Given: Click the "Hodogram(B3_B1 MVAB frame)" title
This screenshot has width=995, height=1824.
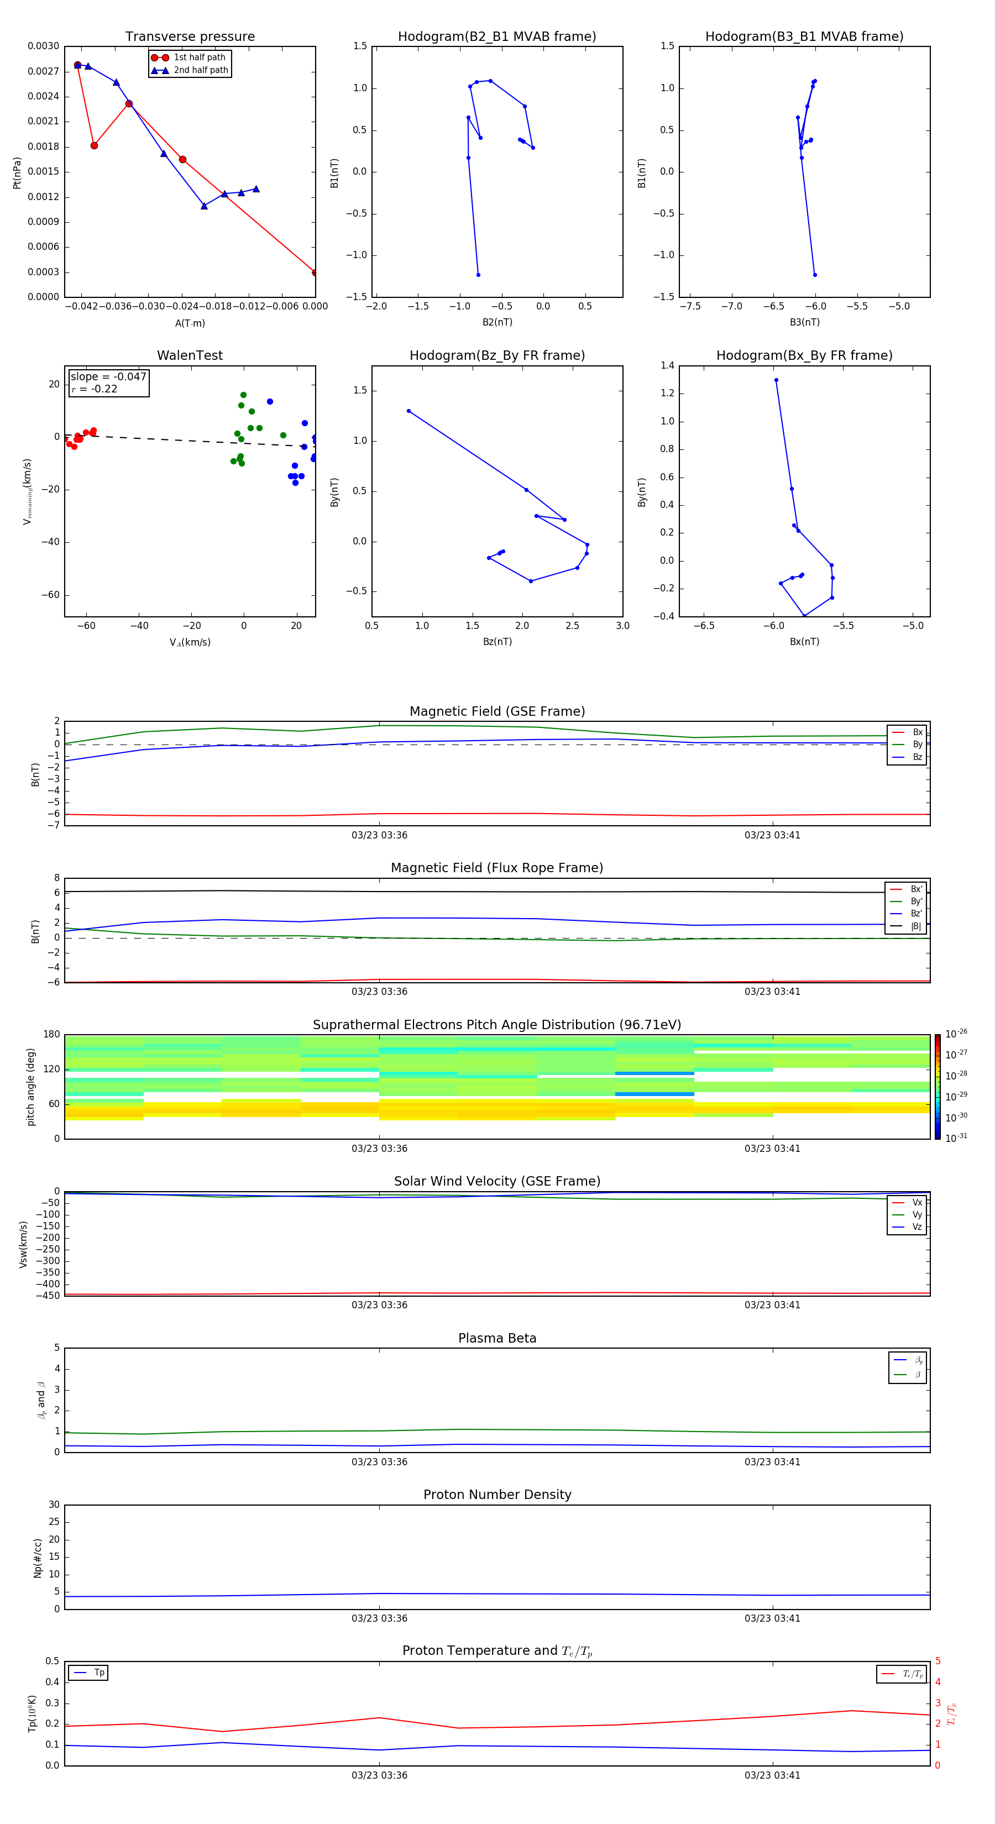Looking at the screenshot, I should click(804, 37).
